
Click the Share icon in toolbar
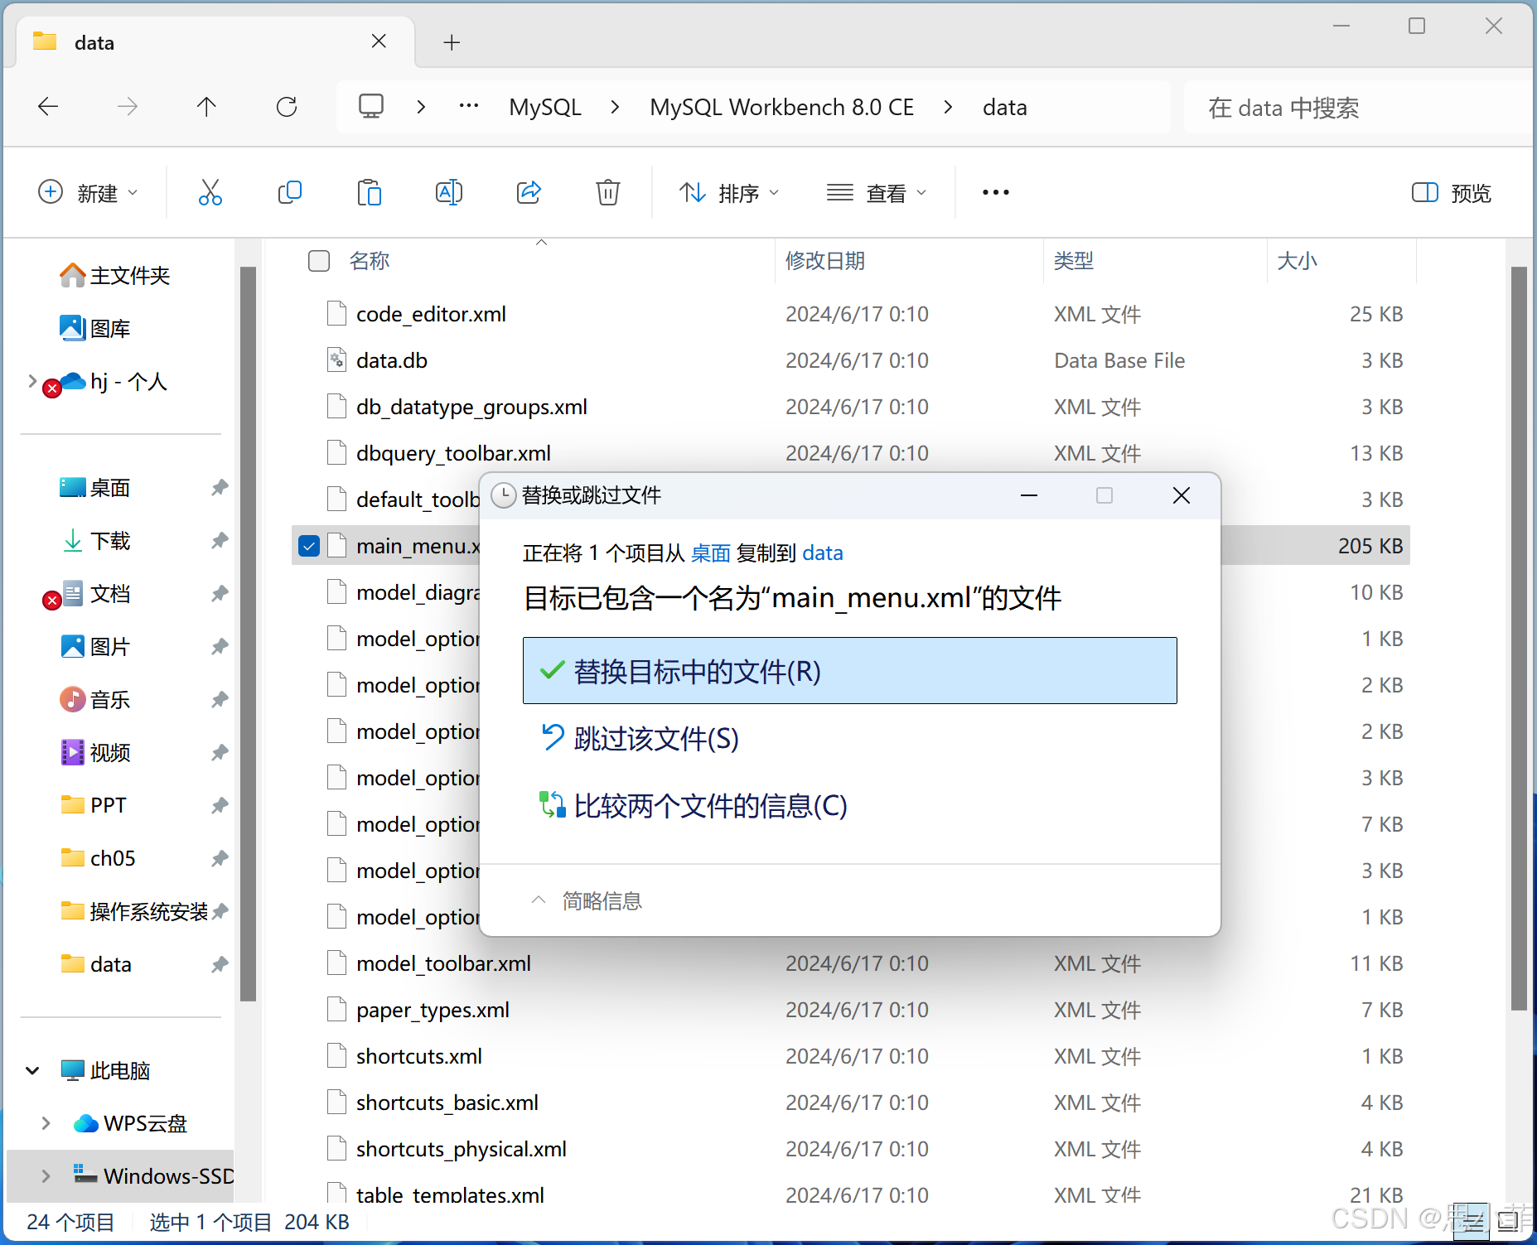click(529, 193)
